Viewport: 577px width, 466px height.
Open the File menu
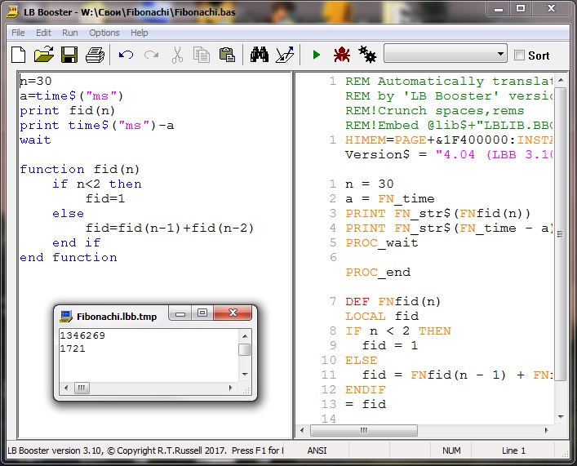[x=18, y=33]
